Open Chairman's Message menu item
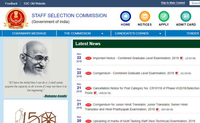Image resolution: width=200 pixels, height=123 pixels. (x=29, y=34)
